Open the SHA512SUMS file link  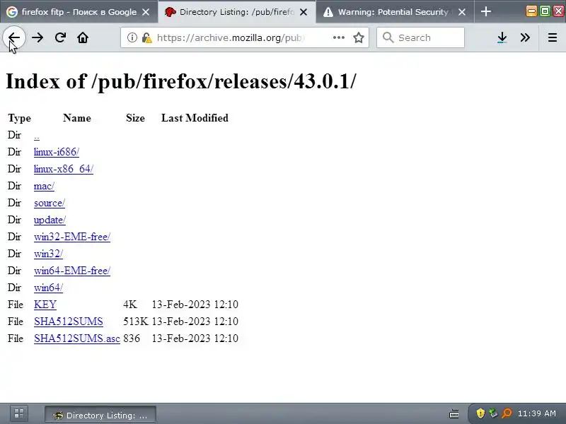tap(69, 322)
